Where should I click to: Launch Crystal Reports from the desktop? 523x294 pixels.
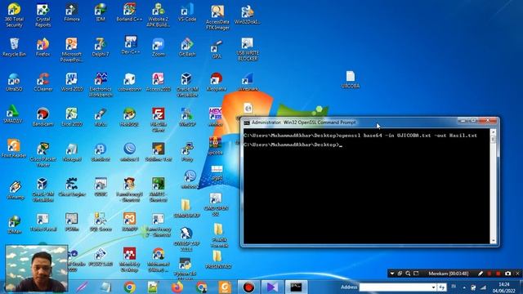[x=42, y=15]
